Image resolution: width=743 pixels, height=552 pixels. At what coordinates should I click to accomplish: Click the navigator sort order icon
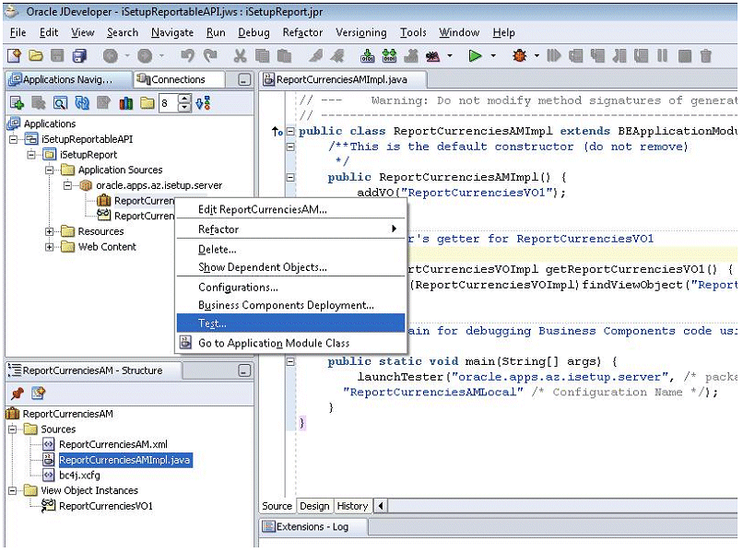pos(204,103)
